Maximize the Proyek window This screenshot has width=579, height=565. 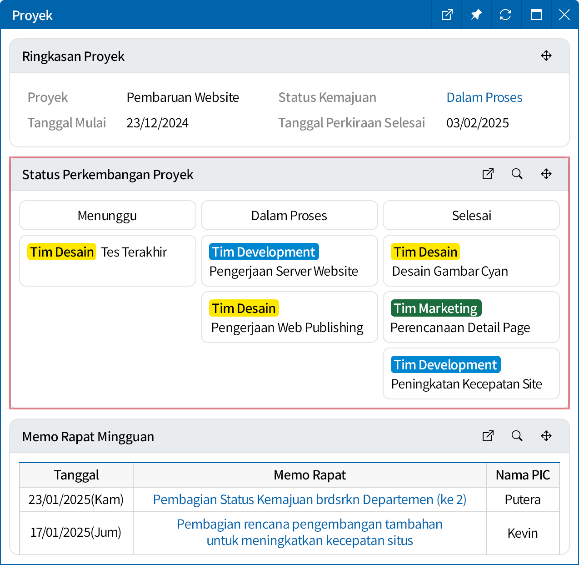536,15
